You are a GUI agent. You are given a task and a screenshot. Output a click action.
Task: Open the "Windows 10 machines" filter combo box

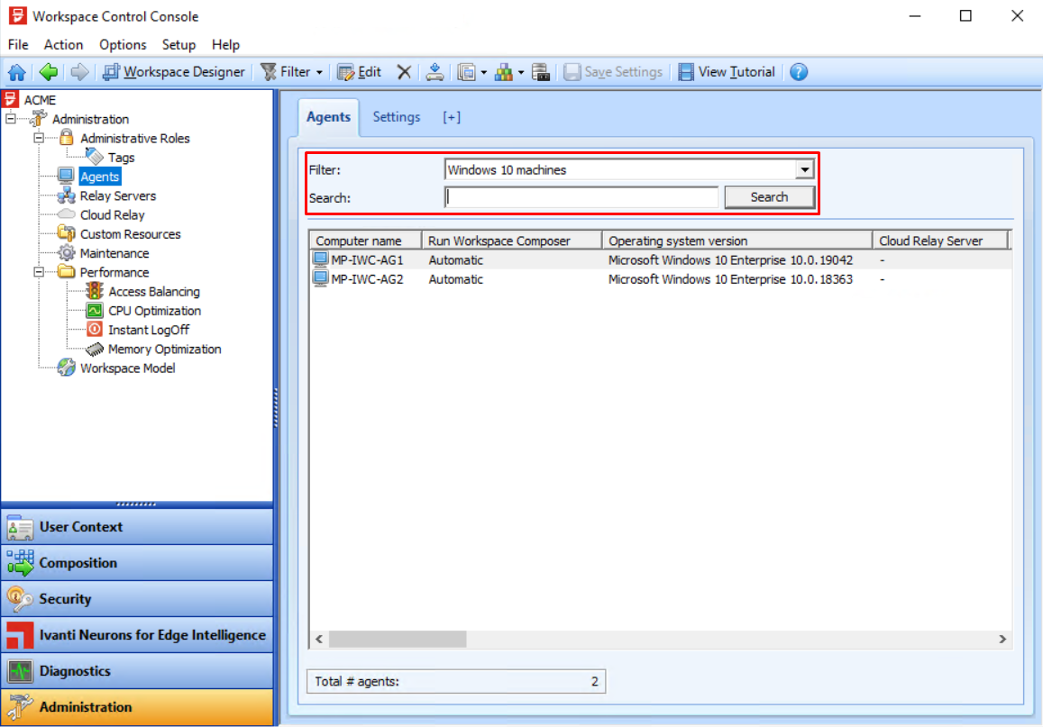(803, 169)
